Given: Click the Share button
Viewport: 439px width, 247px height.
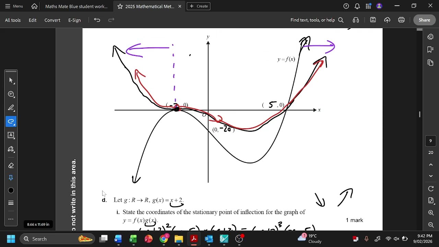Looking at the screenshot, I should (424, 20).
